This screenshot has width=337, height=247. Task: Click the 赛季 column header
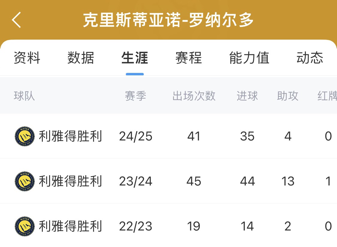pos(136,96)
